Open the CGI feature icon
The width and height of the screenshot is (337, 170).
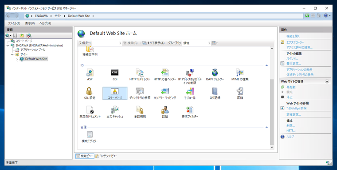(115, 75)
